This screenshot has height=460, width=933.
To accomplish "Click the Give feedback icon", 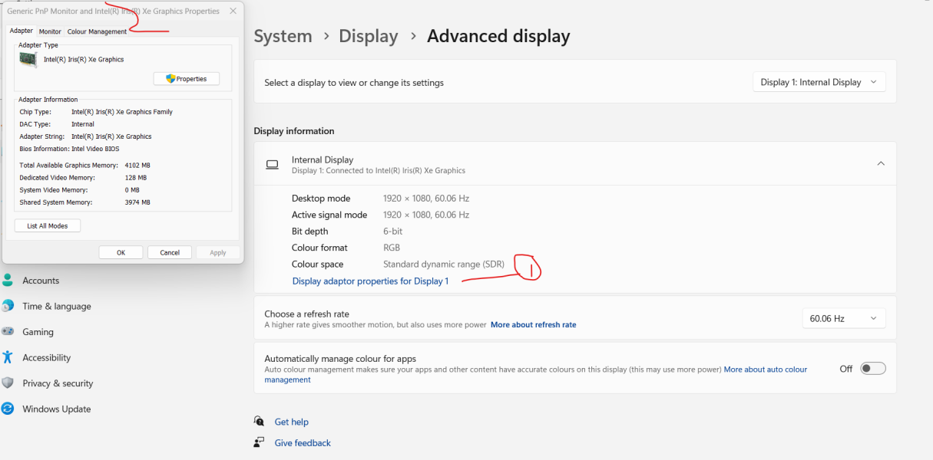I will [259, 442].
